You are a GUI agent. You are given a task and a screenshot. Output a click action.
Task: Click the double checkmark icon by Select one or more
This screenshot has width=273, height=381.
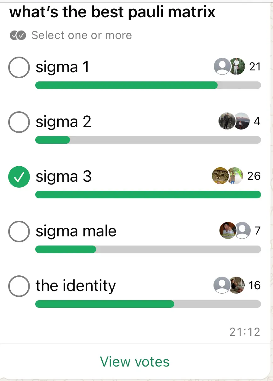tap(17, 35)
